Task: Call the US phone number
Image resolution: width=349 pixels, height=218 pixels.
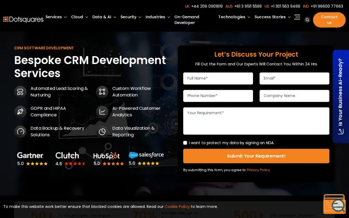Action: tap(285, 6)
